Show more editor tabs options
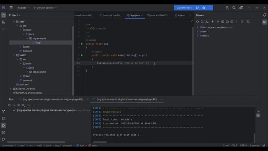This screenshot has width=268, height=151. [x=191, y=15]
